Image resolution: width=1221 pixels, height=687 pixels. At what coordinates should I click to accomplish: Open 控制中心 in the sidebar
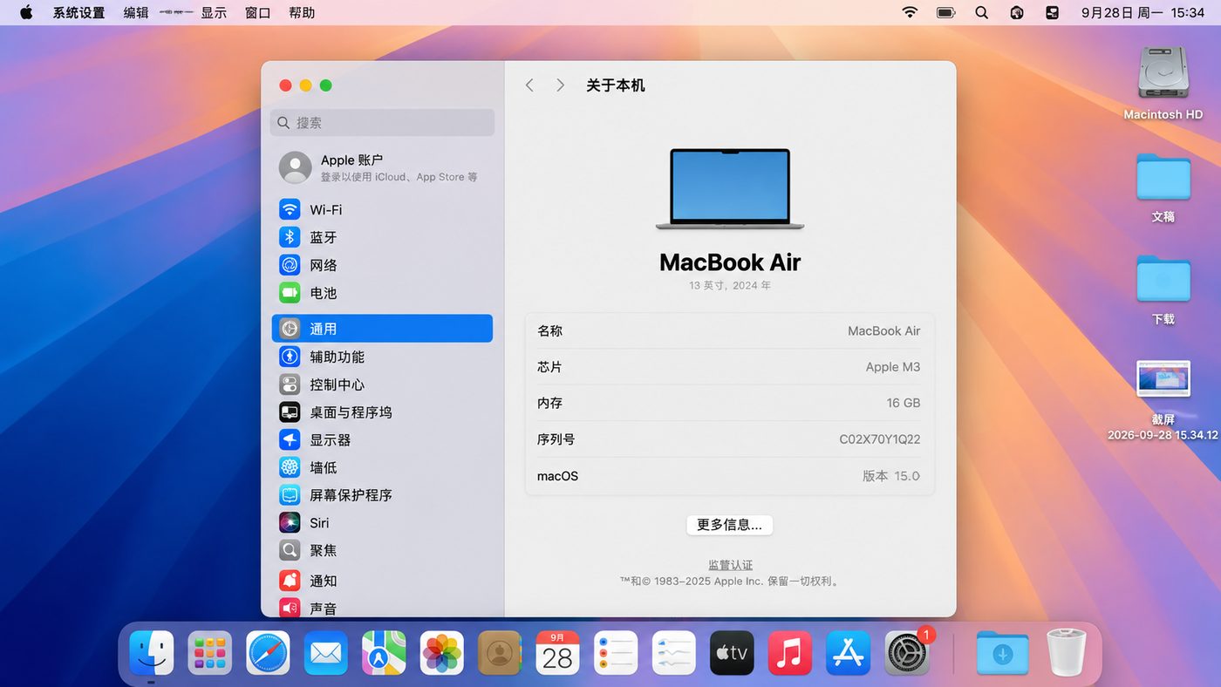pyautogui.click(x=382, y=384)
